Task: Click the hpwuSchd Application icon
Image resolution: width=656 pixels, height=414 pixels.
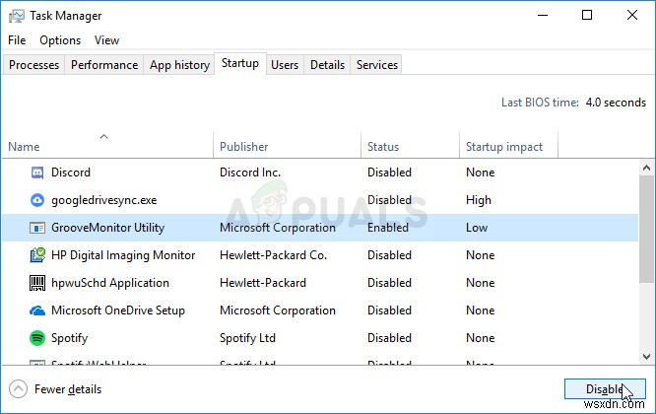Action: 37,283
